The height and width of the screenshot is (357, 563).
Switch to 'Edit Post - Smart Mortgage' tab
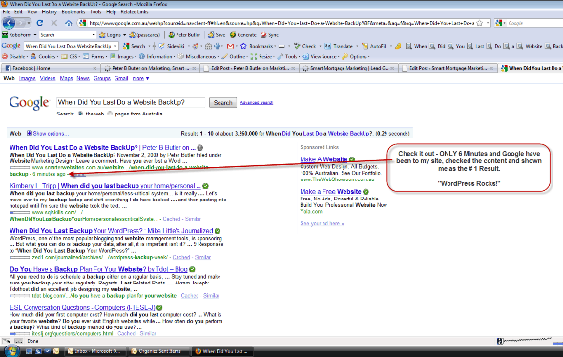[x=448, y=68]
